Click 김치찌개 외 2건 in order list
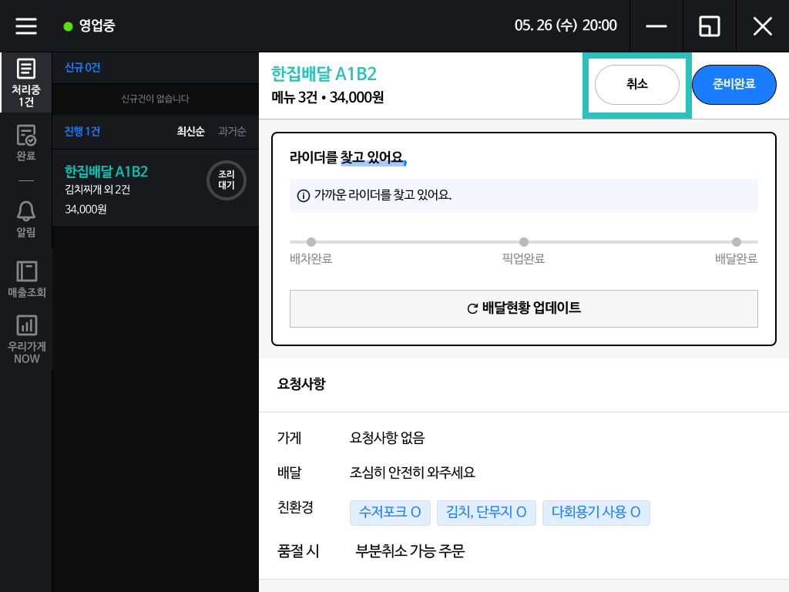 98,190
